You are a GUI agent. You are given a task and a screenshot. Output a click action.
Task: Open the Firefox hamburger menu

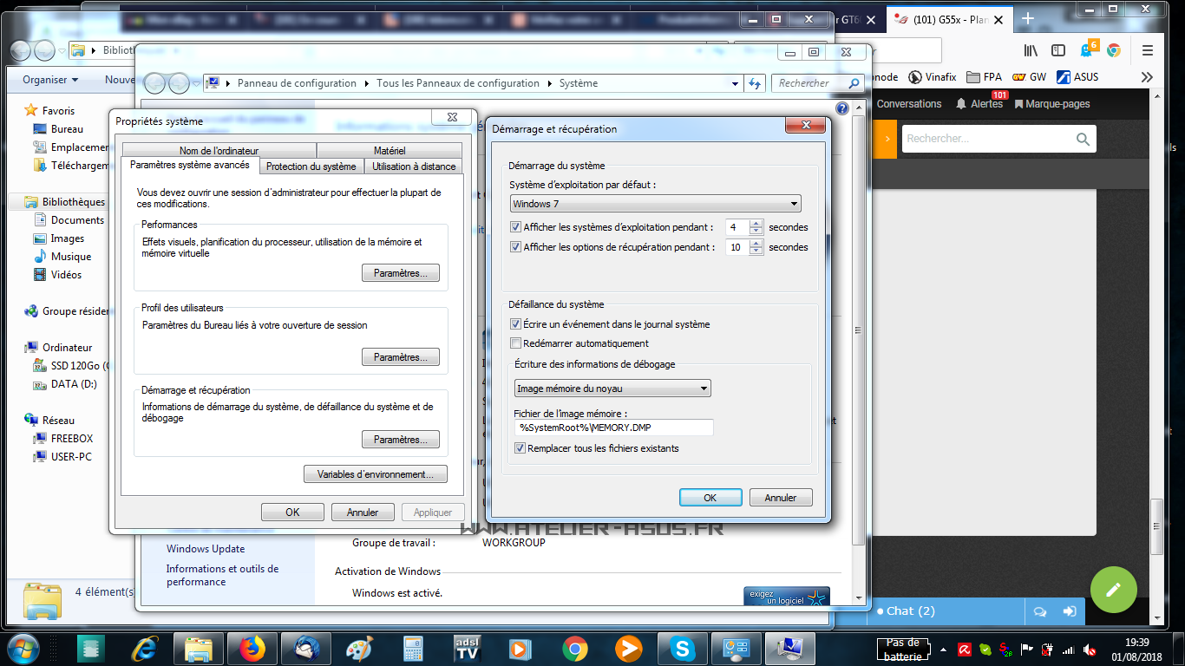coord(1148,50)
